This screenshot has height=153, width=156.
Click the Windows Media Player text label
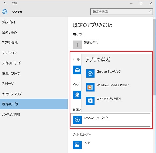[x=113, y=85]
